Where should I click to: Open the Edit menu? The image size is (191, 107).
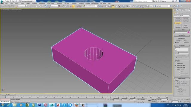point(7,4)
